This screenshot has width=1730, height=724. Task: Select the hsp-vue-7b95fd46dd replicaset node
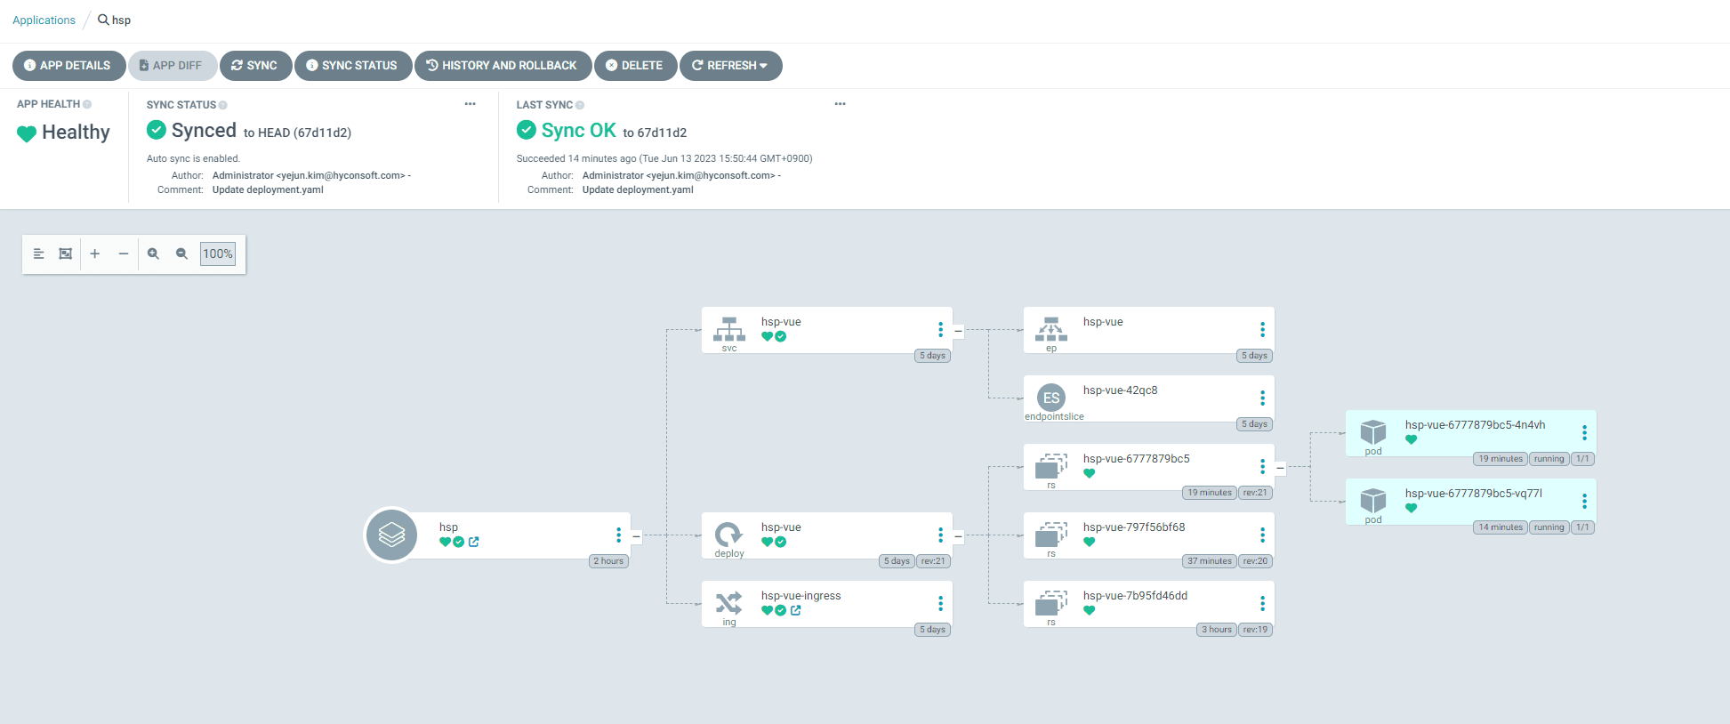click(x=1147, y=604)
